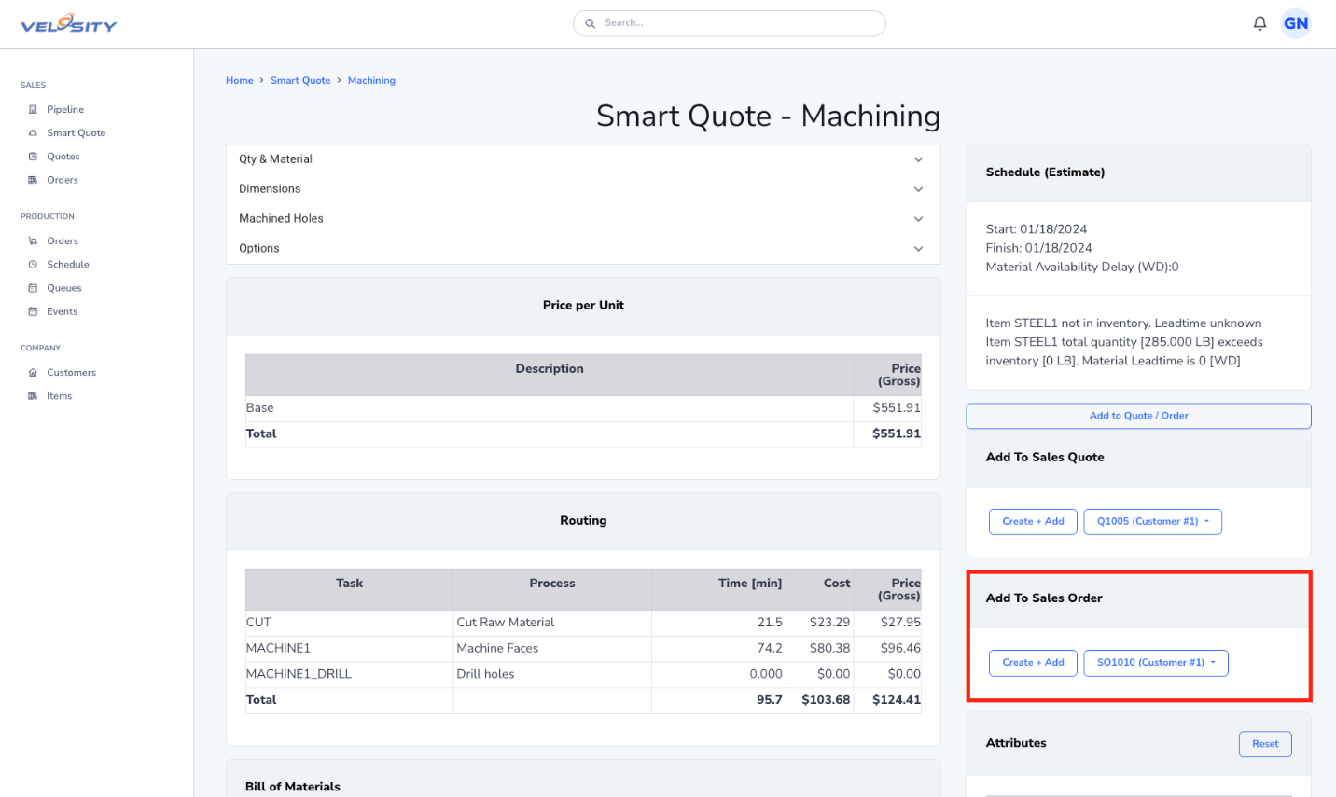Click the Schedule clock icon
Viewport: 1336px width, 797px height.
click(33, 265)
